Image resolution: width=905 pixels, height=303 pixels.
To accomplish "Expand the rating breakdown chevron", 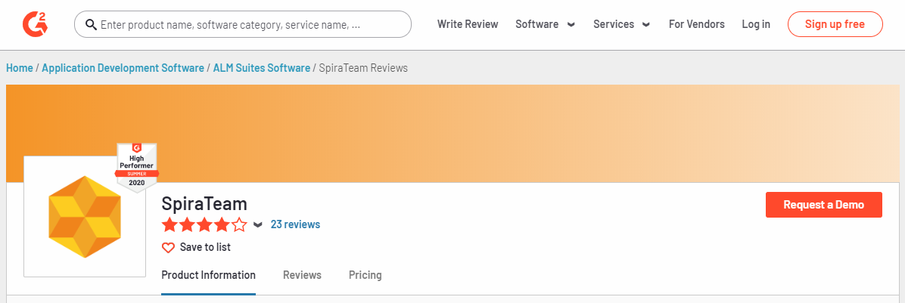I will [x=258, y=225].
